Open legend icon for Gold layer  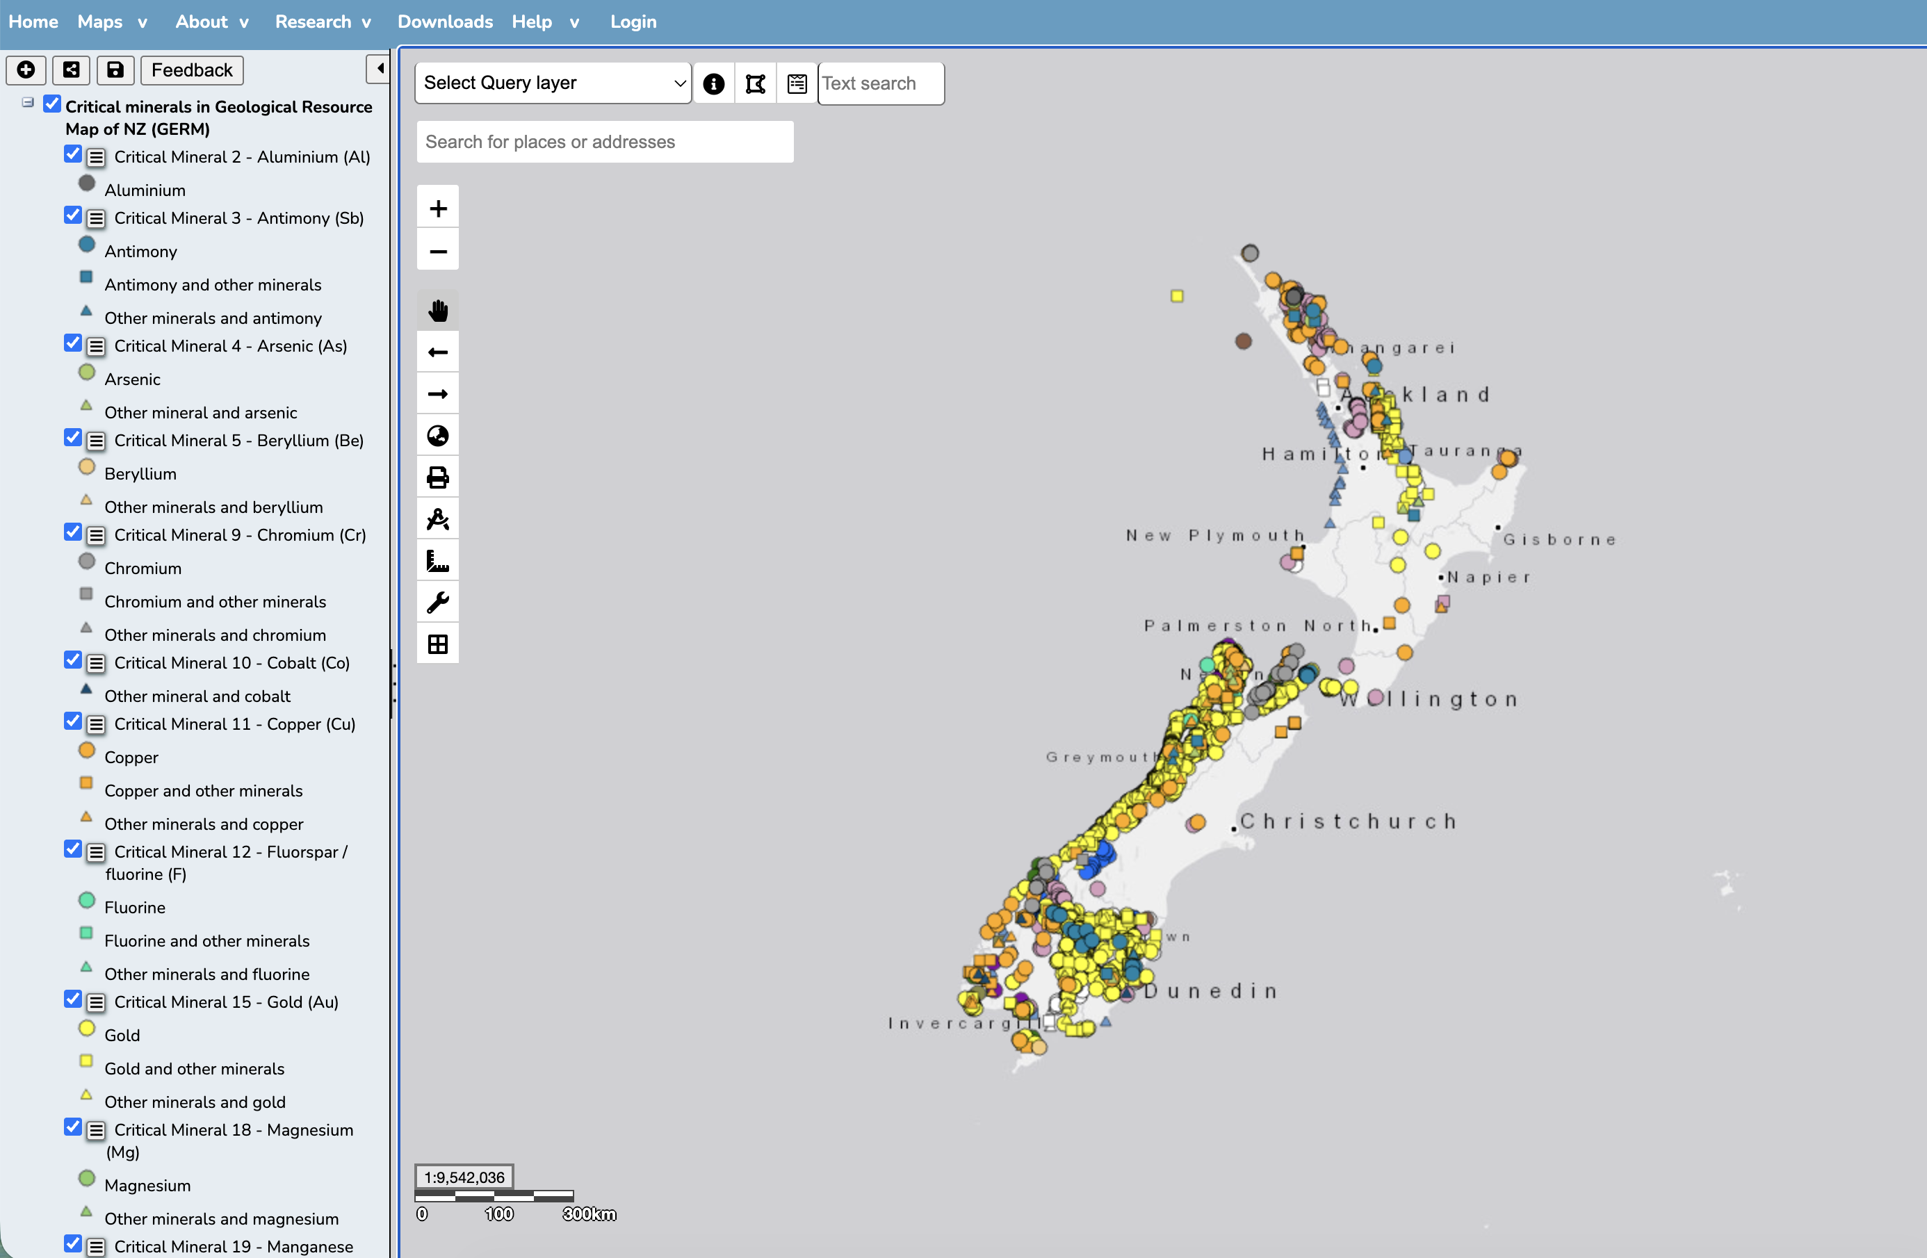pos(97,1002)
